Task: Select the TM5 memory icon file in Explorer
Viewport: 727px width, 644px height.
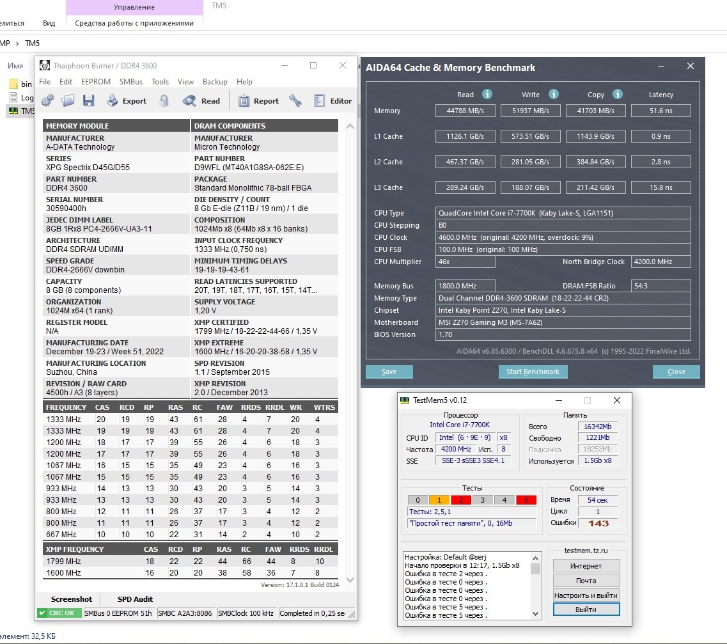Action: (13, 111)
